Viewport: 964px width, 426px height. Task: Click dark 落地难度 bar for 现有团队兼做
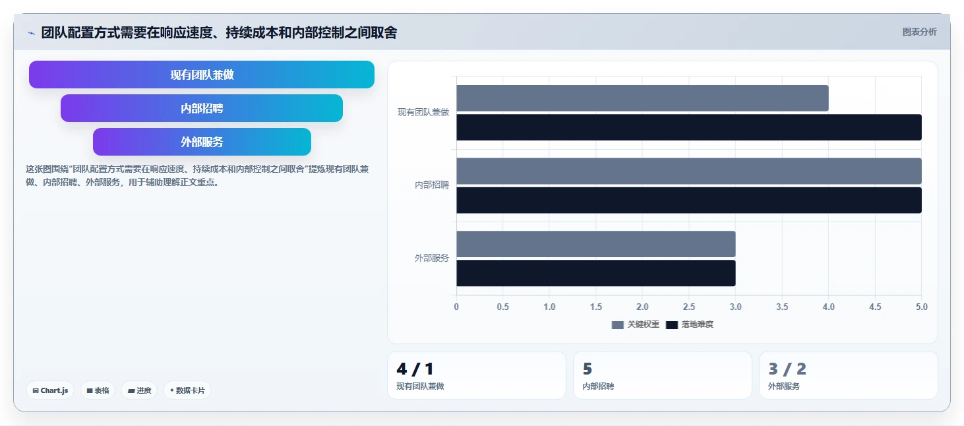tap(689, 127)
